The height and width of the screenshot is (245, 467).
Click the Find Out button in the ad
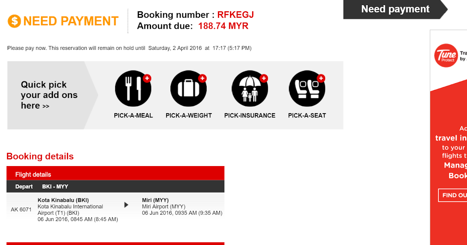pos(453,195)
